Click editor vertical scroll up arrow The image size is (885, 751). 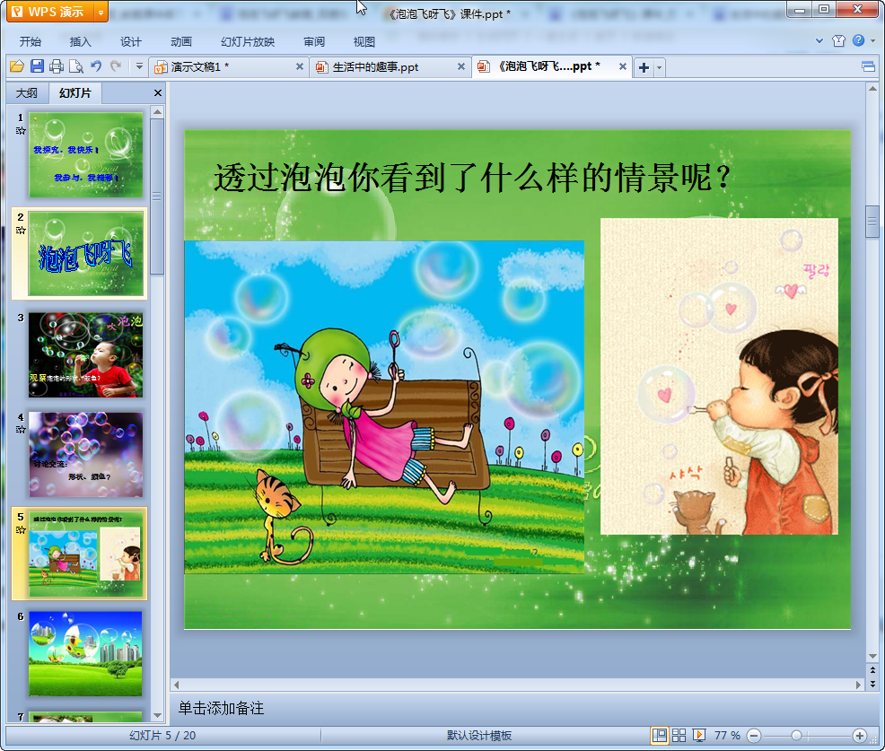point(872,89)
